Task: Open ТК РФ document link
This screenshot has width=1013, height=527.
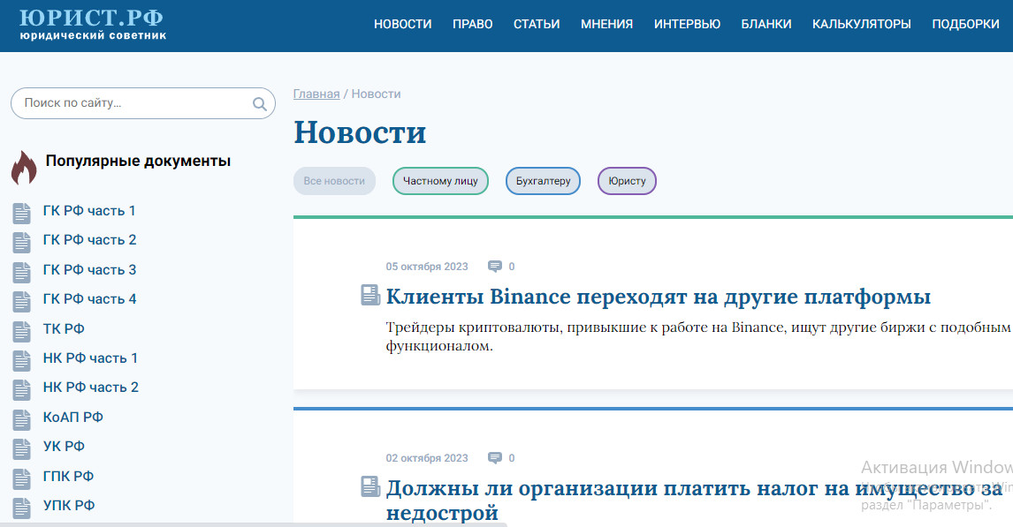Action: 64,328
